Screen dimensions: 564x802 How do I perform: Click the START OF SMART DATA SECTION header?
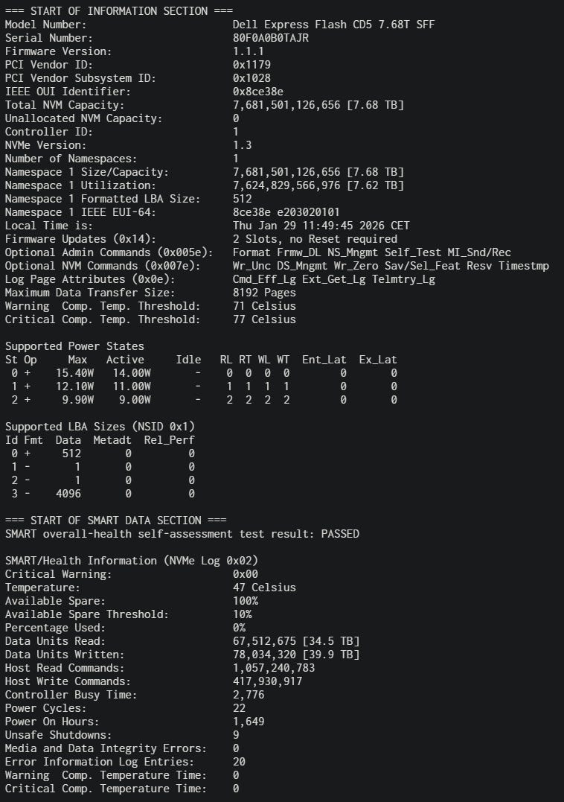pos(115,521)
